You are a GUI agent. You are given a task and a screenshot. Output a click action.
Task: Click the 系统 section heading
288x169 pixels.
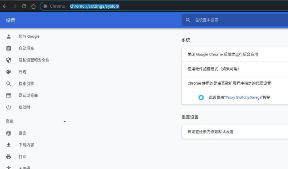pos(186,40)
